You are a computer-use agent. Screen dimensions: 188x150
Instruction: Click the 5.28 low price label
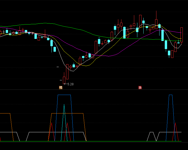(x=70, y=84)
